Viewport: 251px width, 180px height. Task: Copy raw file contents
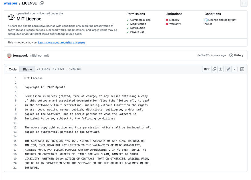[x=214, y=69]
